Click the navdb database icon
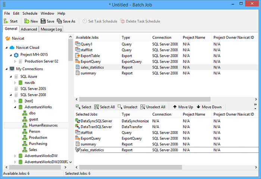This screenshot has width=261, height=179. pos(21,83)
